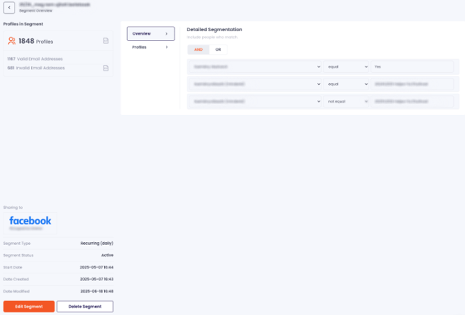Click chevron arrow beside Profiles tab
This screenshot has height=315, width=465.
tap(166, 47)
